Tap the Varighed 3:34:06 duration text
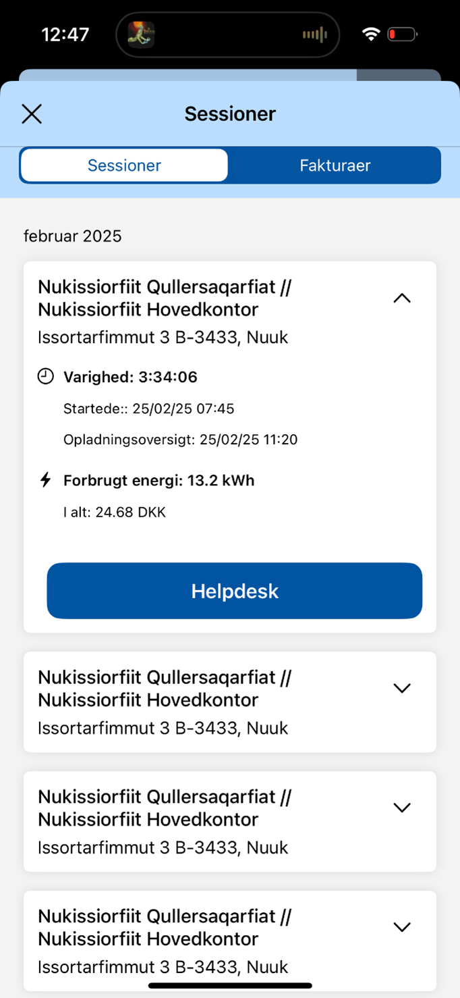This screenshot has height=998, width=460. pos(130,377)
